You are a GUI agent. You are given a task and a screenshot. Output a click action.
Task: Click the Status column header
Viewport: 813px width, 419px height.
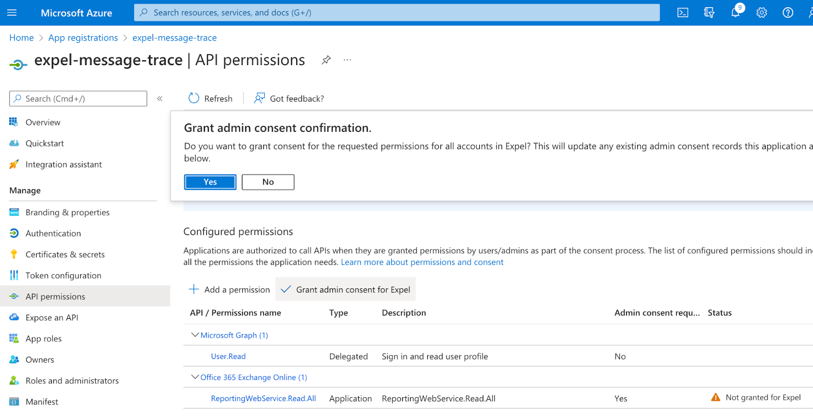720,313
